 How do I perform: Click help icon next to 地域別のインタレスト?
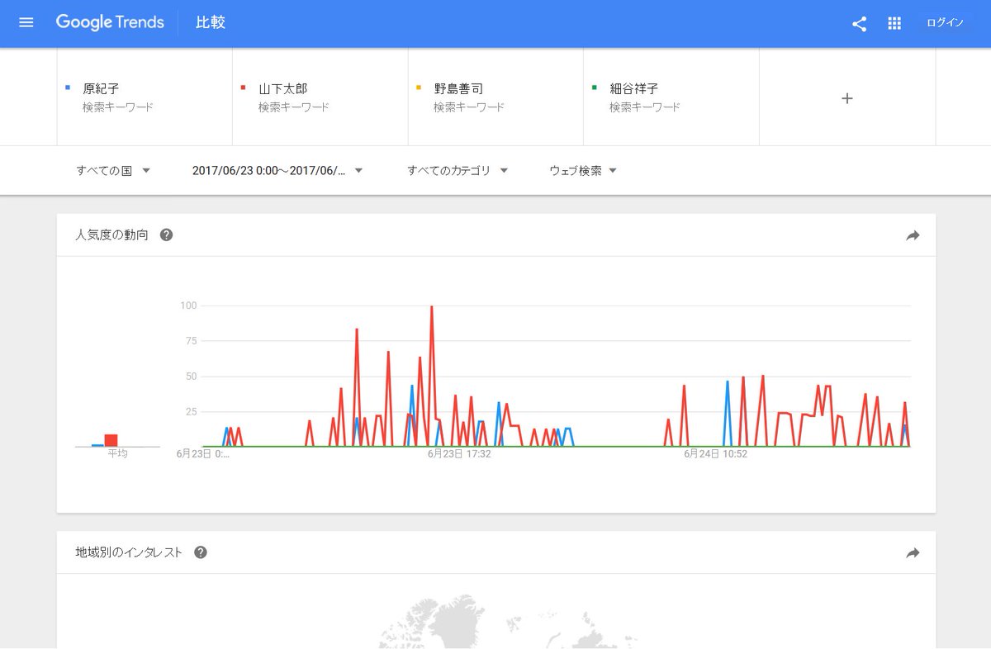tap(201, 552)
